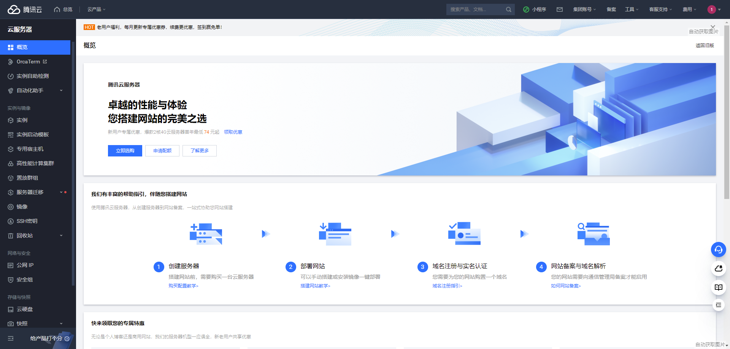Click 返回旧版 link
Viewport: 730px width, 349px height.
705,46
